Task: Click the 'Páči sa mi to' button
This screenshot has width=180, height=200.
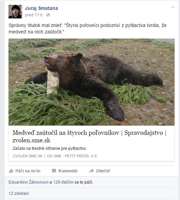Action: [25, 171]
